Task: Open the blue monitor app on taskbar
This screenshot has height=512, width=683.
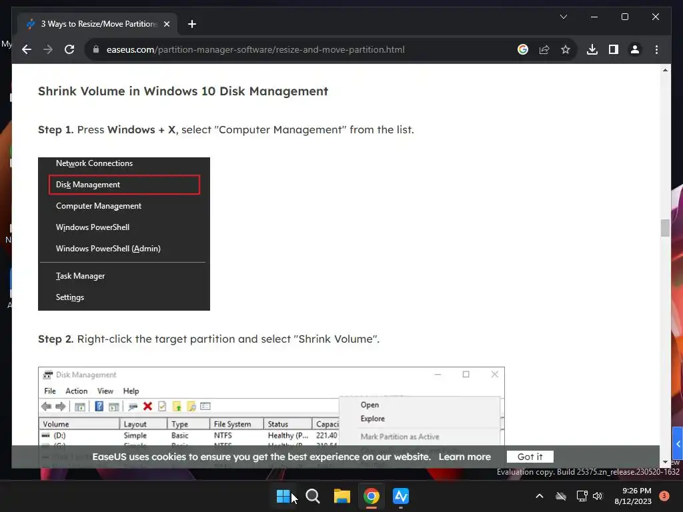Action: [x=400, y=496]
